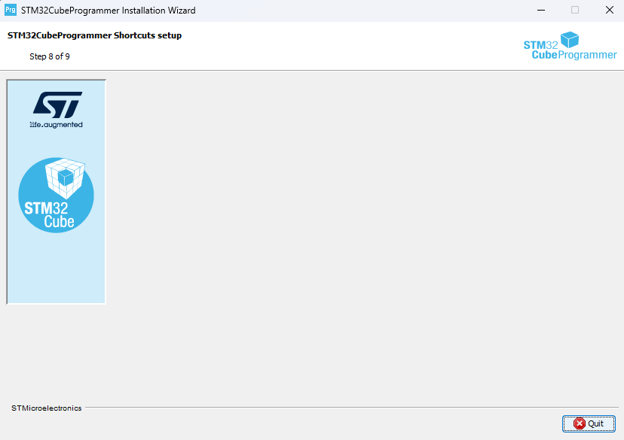624x440 pixels.
Task: Minimize the Installation Wizard window
Action: (x=541, y=10)
